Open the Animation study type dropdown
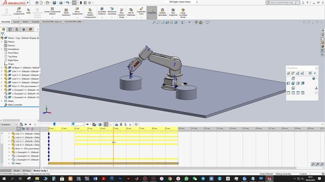Screen dimensions: 325x182 tap(9, 124)
